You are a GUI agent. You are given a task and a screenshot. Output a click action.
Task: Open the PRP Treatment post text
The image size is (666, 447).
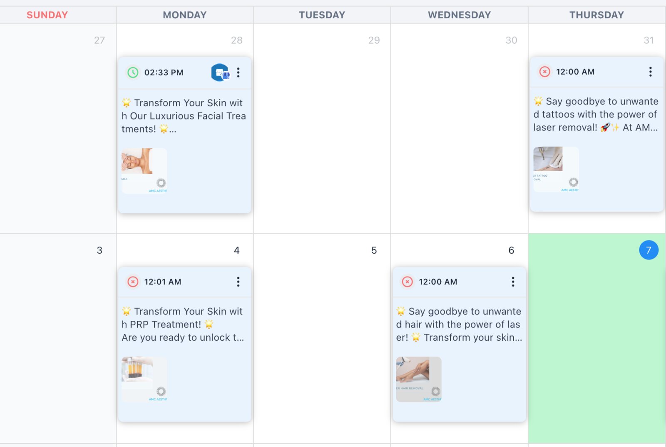click(x=183, y=324)
